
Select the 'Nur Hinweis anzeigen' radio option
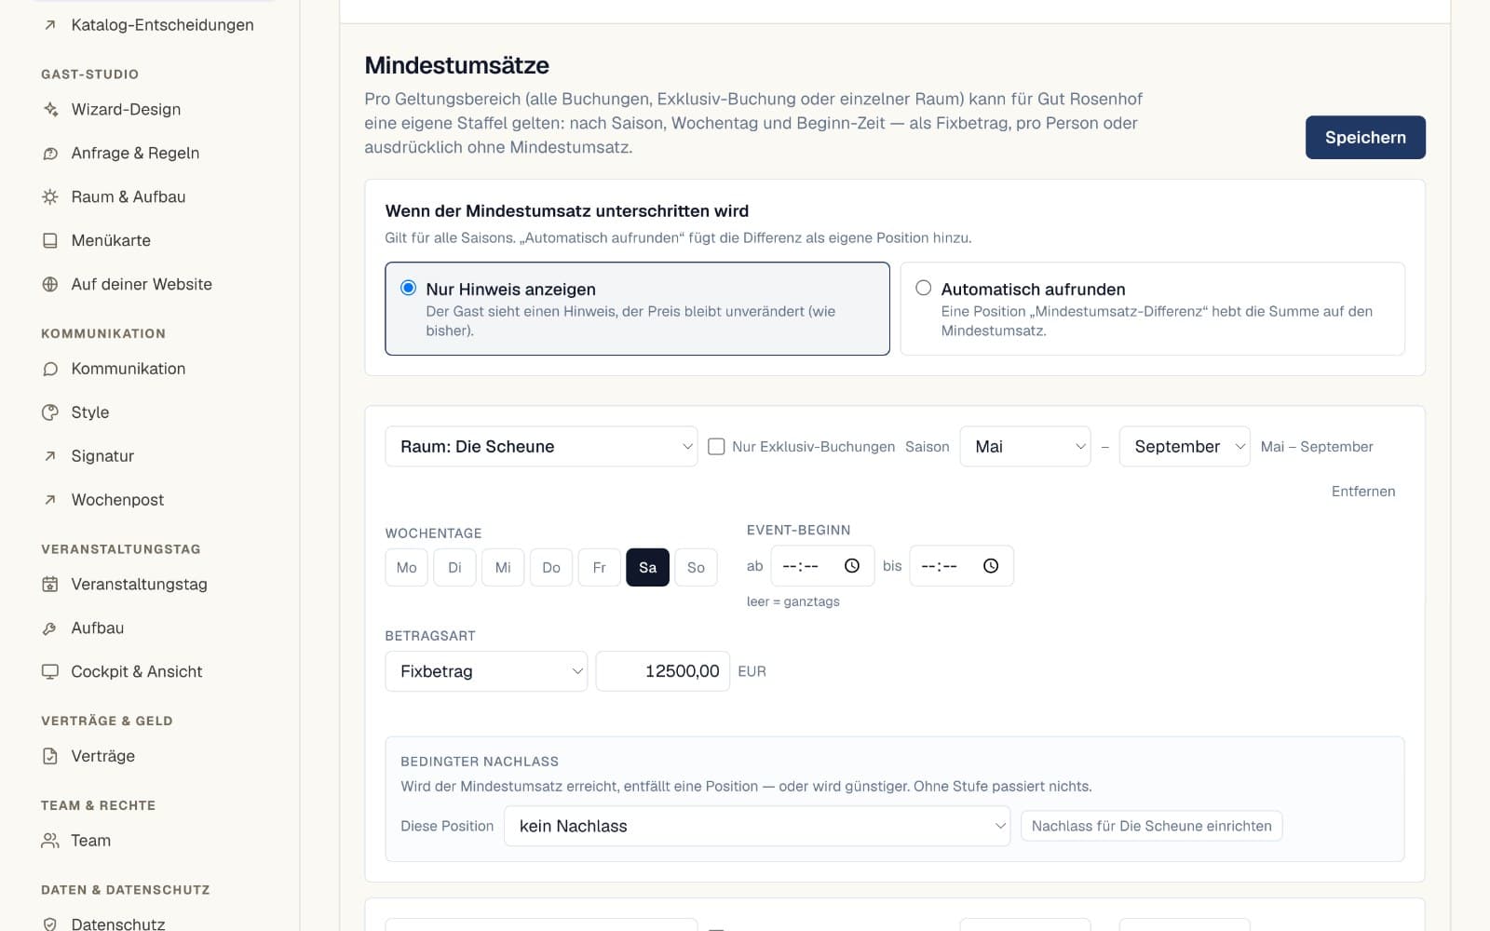[x=408, y=288]
